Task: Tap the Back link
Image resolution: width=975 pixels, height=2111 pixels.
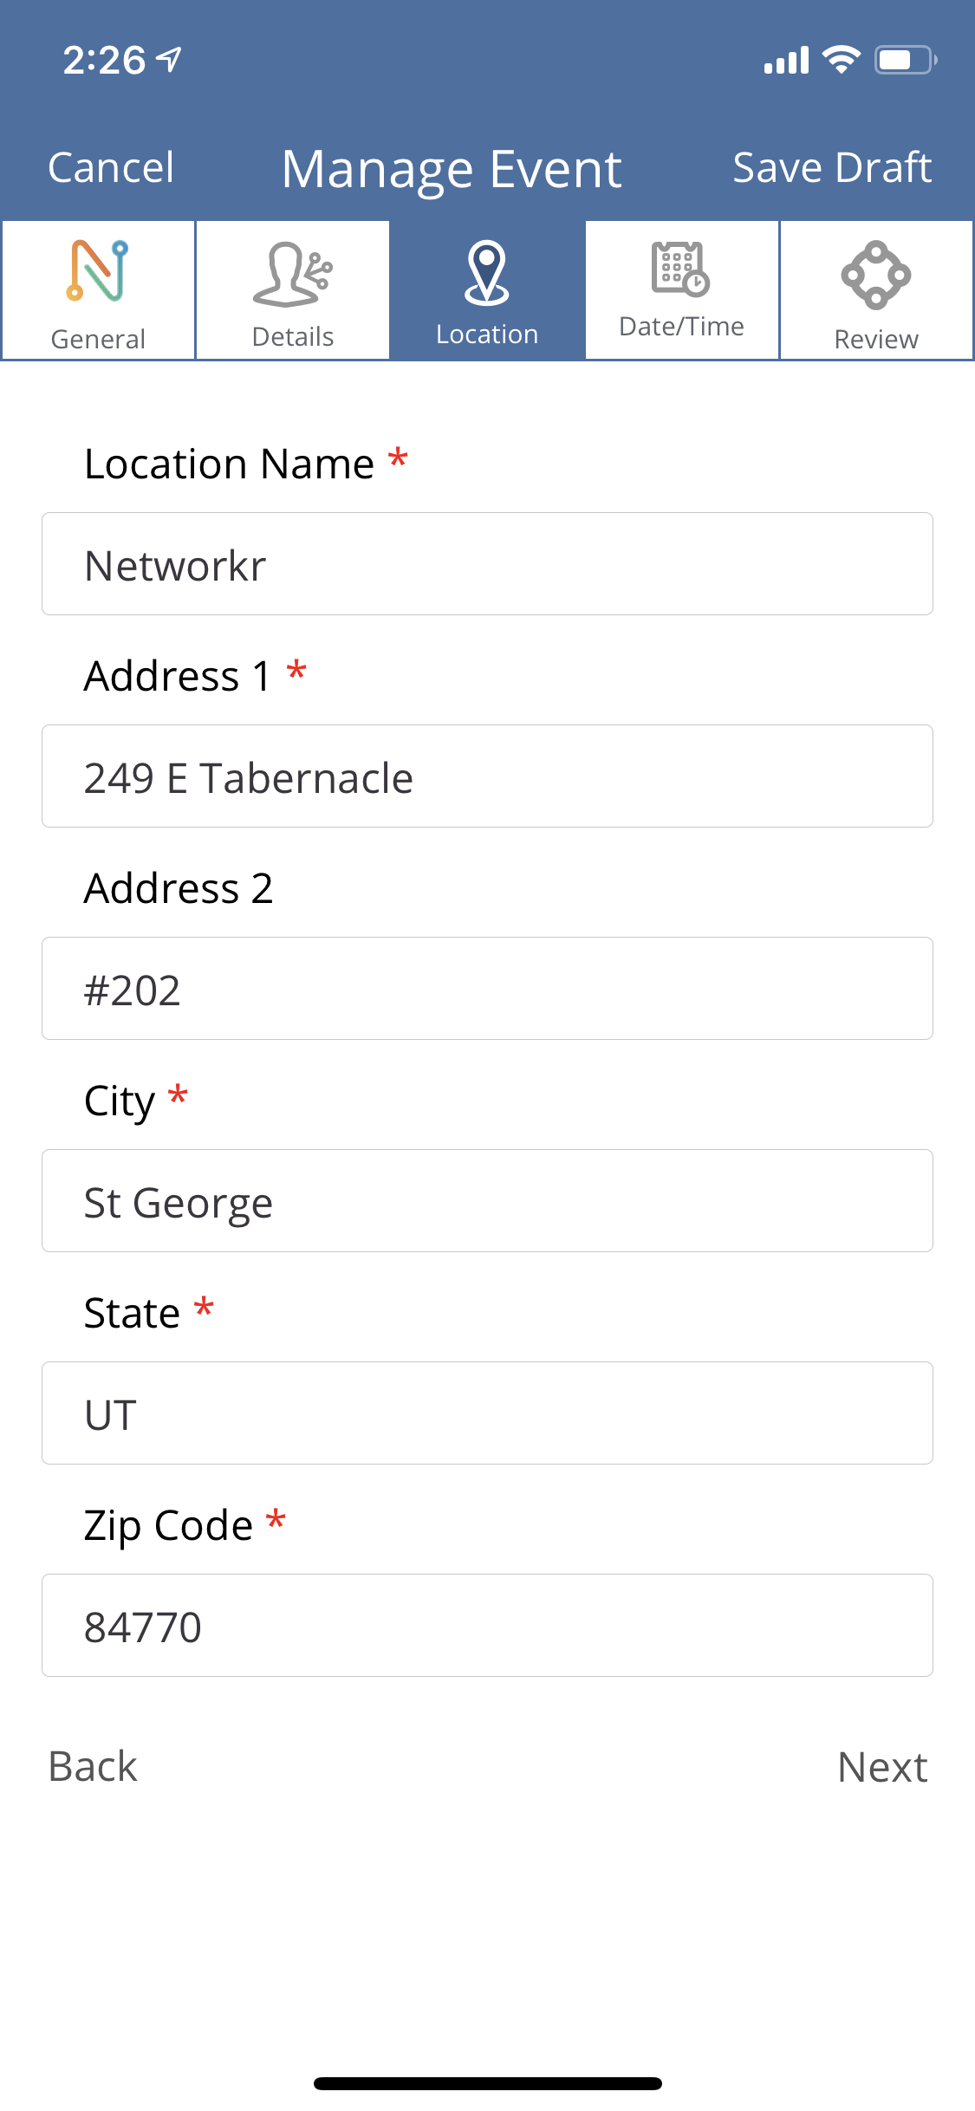Action: (x=93, y=1766)
